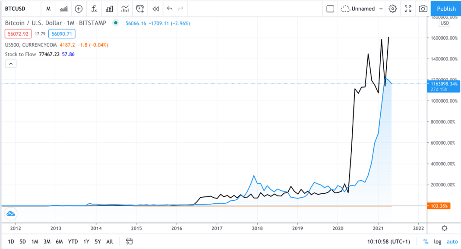Click the Compare or add symbol plus icon
Screen dimensions: 461x249
click(x=79, y=9)
